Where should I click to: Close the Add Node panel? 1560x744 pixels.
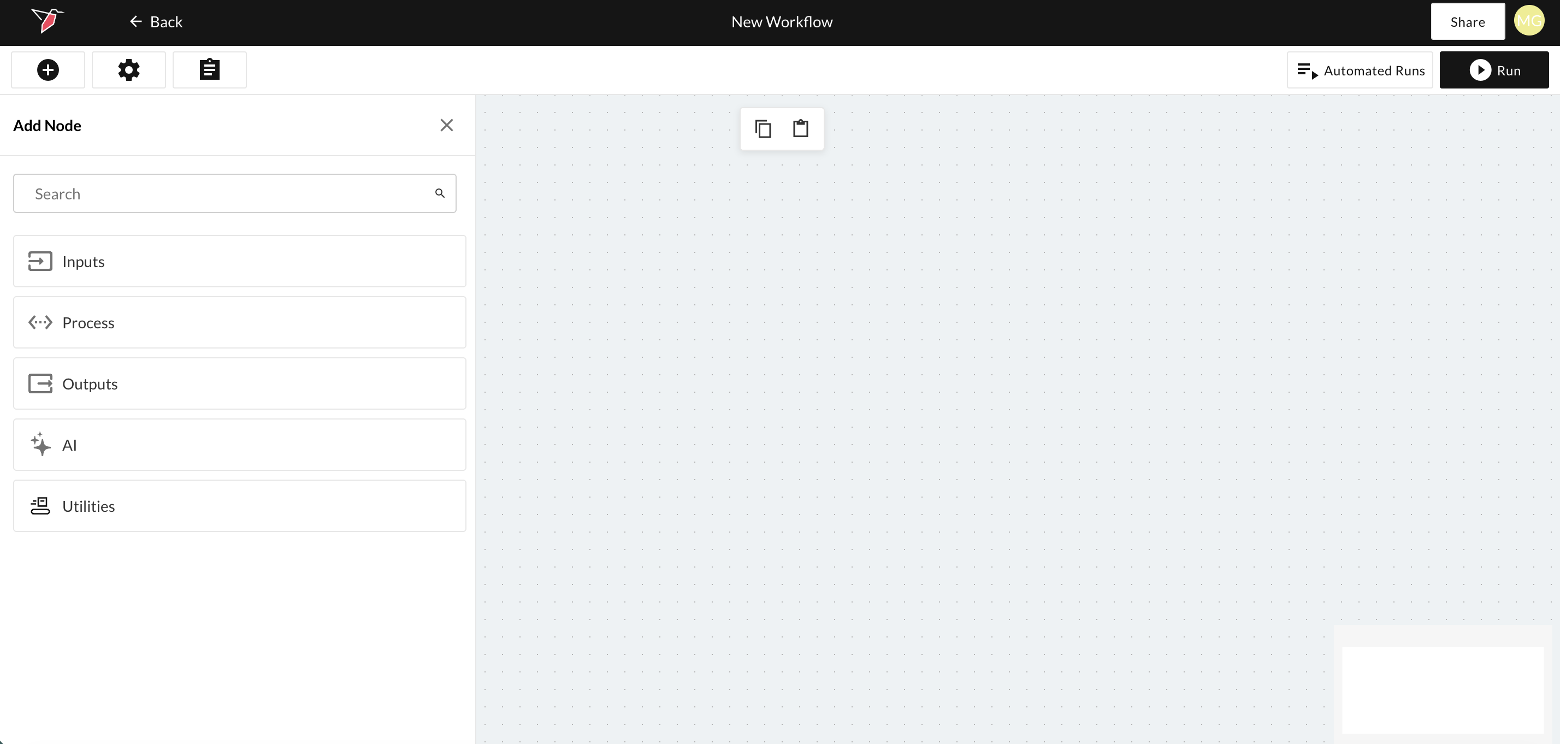446,126
